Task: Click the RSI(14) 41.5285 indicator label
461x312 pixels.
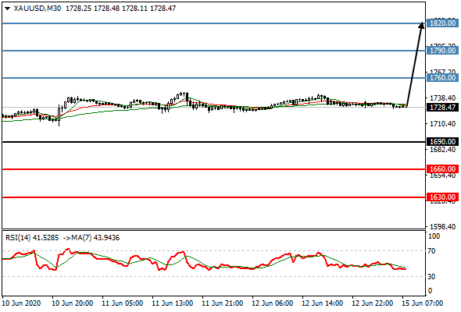Action: [32, 238]
